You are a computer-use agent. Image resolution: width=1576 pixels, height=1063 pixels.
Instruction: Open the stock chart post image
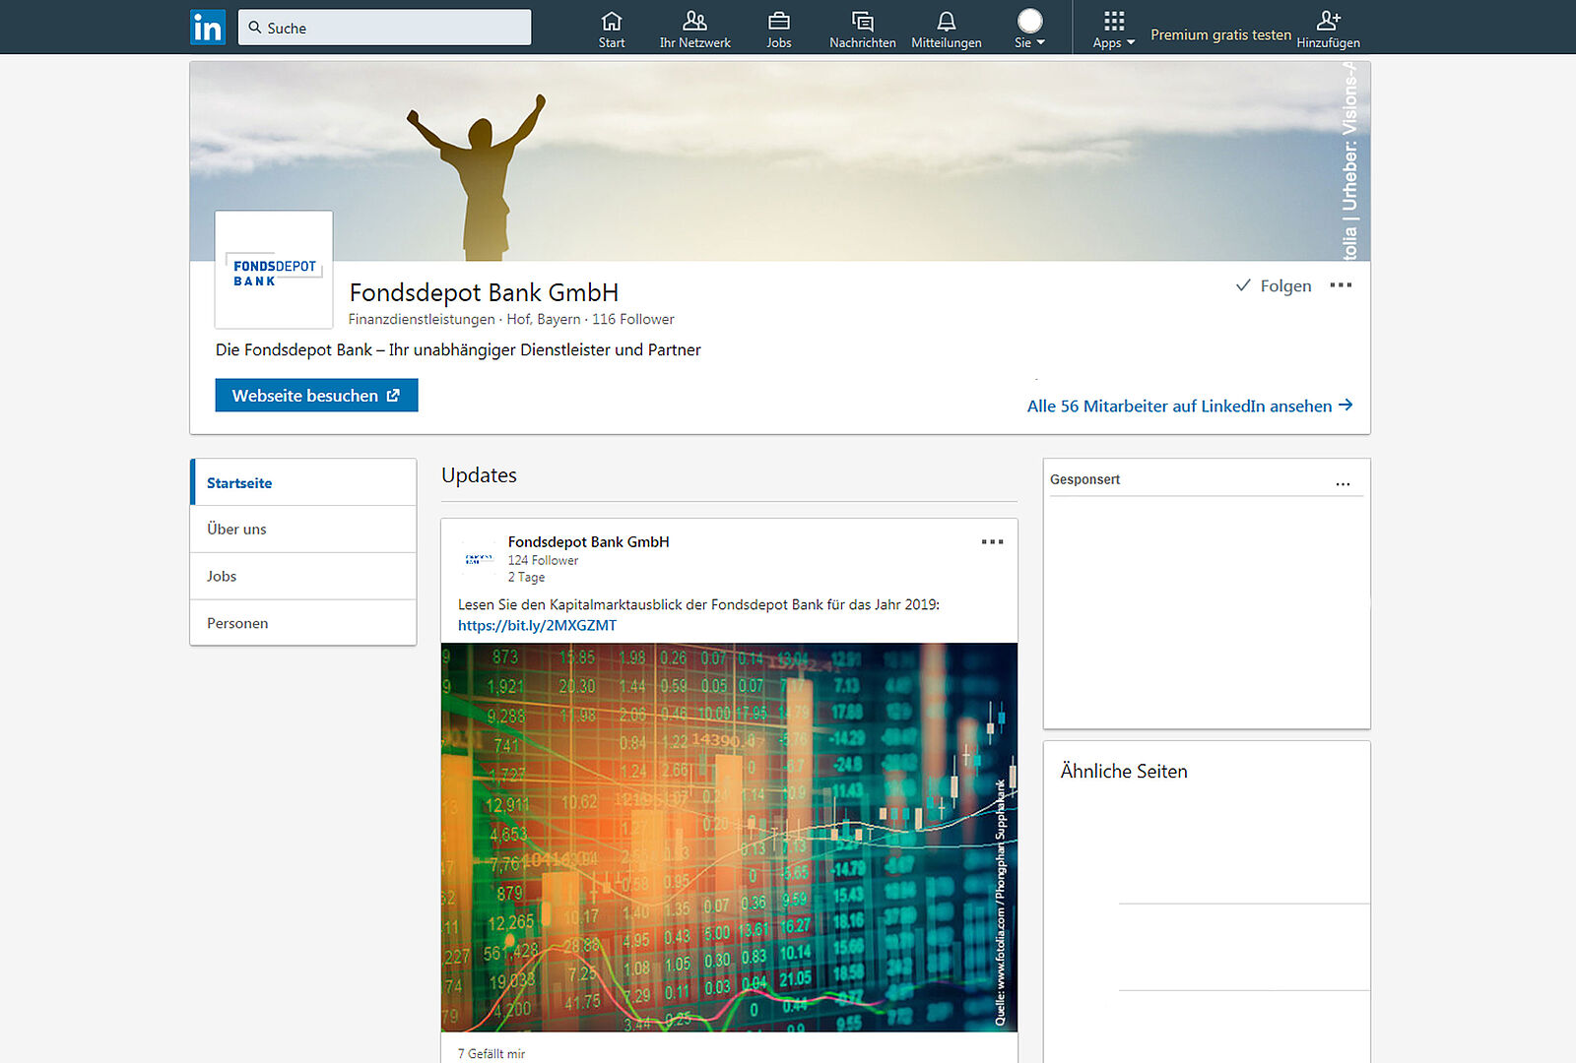(729, 837)
